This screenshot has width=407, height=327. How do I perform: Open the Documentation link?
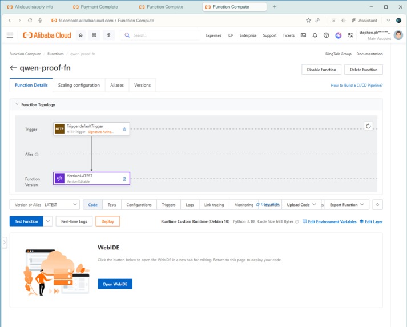tap(370, 54)
